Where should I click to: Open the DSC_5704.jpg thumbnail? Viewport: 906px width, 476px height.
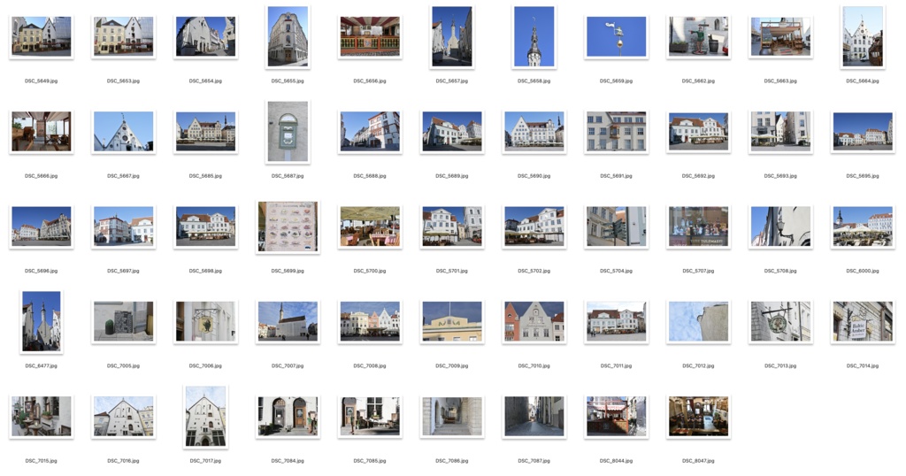[616, 226]
